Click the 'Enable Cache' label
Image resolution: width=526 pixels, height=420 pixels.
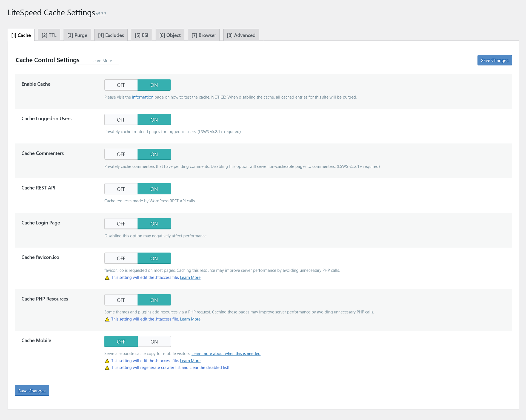pos(36,84)
